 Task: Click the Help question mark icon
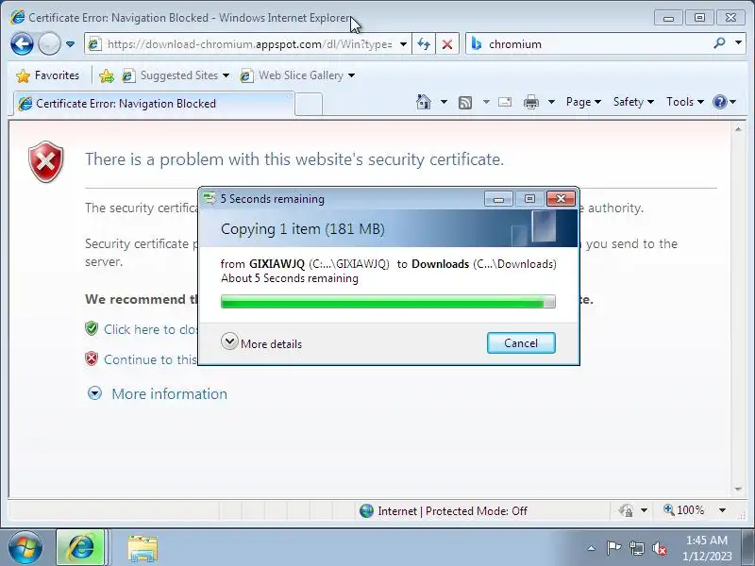point(720,102)
